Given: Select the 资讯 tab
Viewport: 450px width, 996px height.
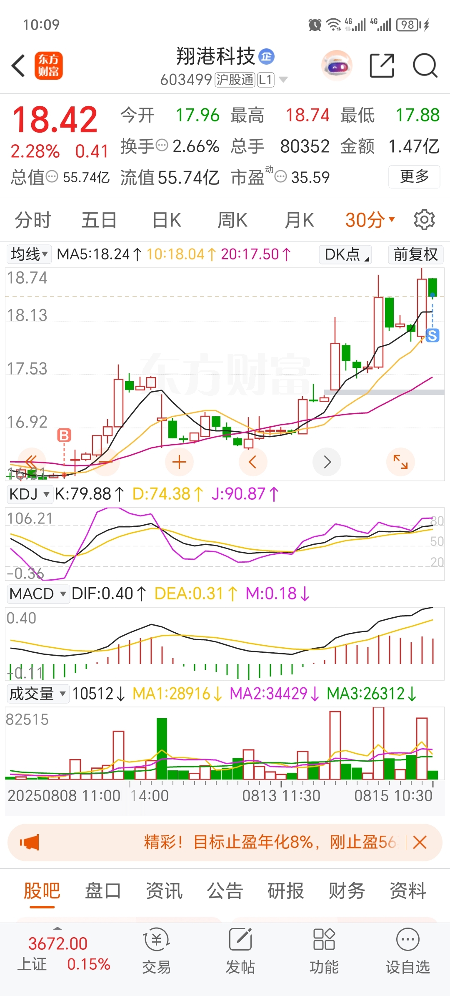Looking at the screenshot, I should [x=164, y=890].
